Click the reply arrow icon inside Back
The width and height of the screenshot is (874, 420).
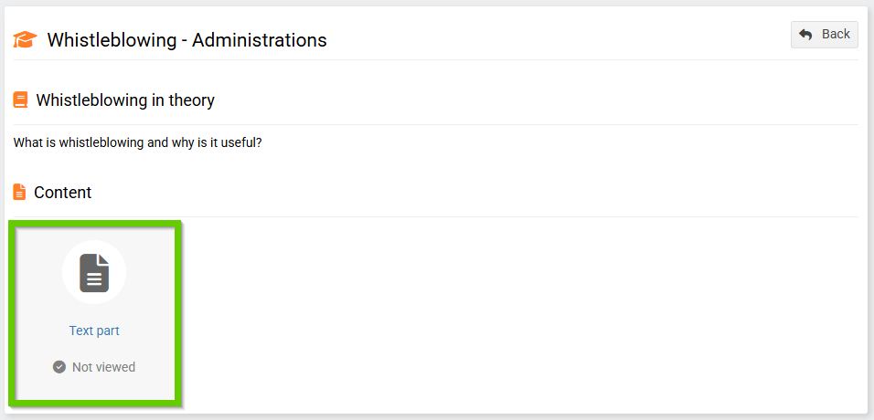point(805,35)
